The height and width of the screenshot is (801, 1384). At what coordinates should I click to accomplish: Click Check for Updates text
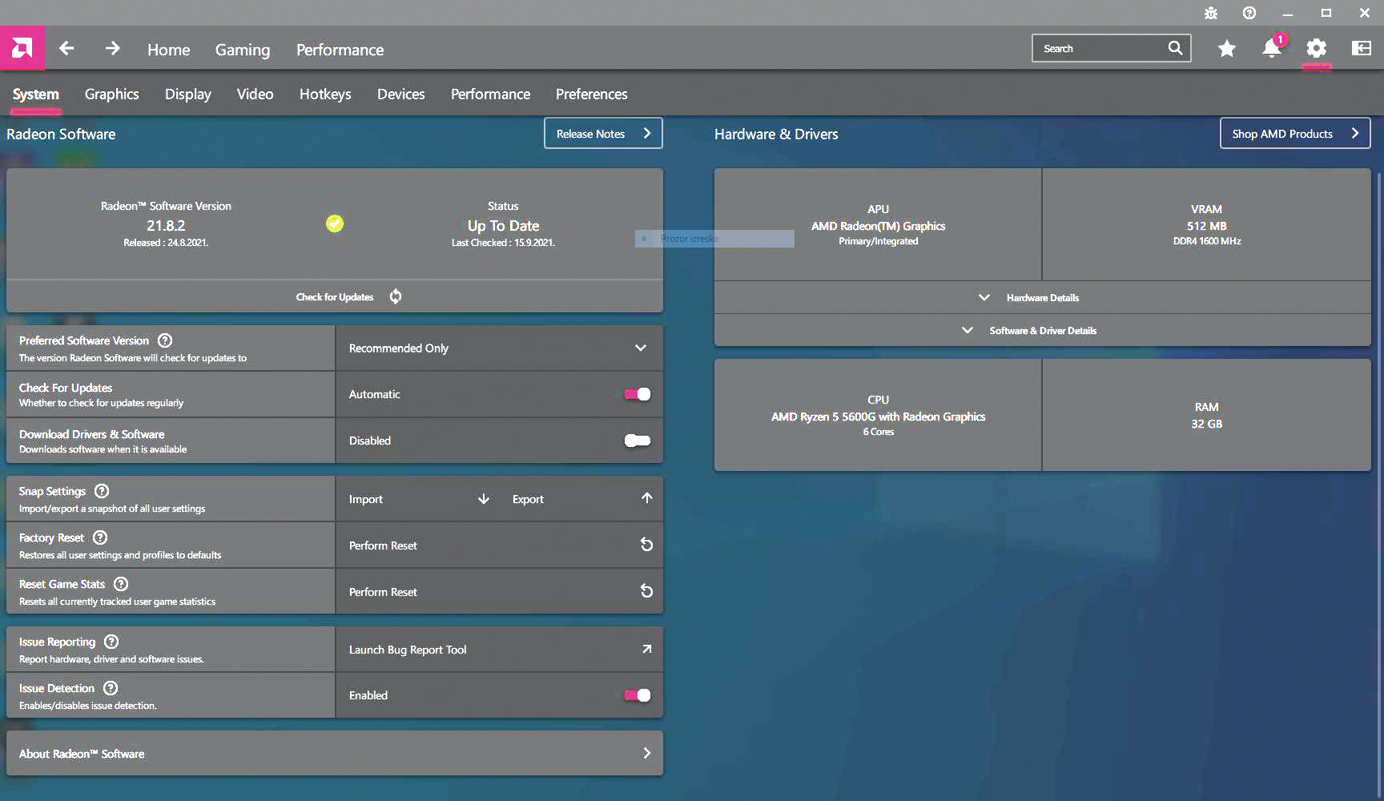[x=335, y=297]
